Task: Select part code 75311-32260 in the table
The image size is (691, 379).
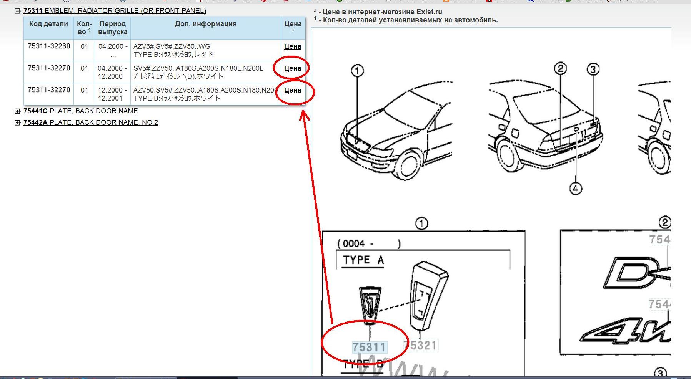Action: 49,46
